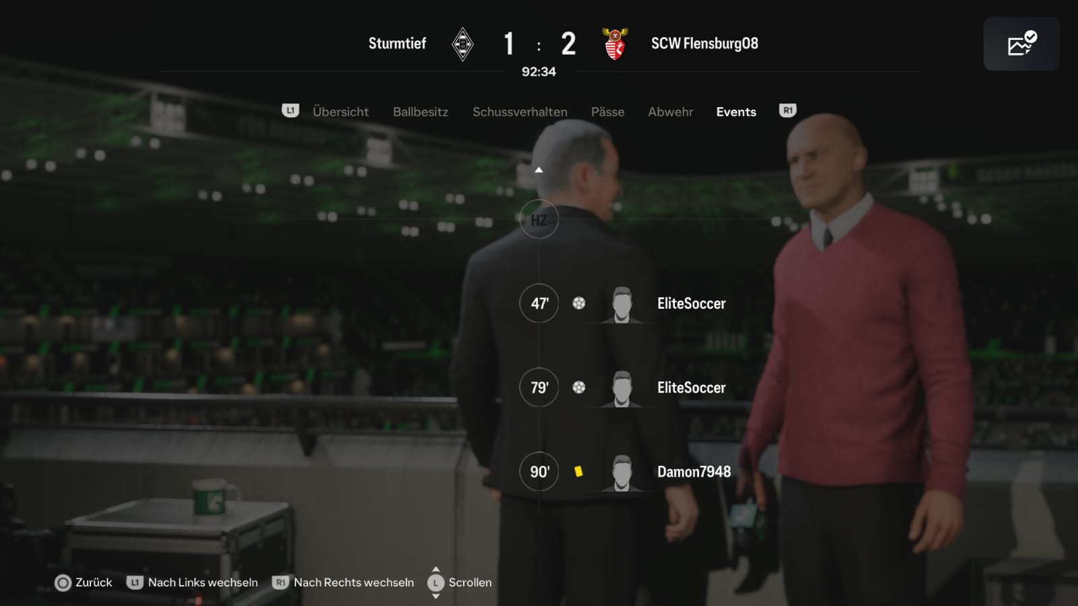Viewport: 1078px width, 606px height.
Task: Select the Abwehr tab
Action: 670,112
